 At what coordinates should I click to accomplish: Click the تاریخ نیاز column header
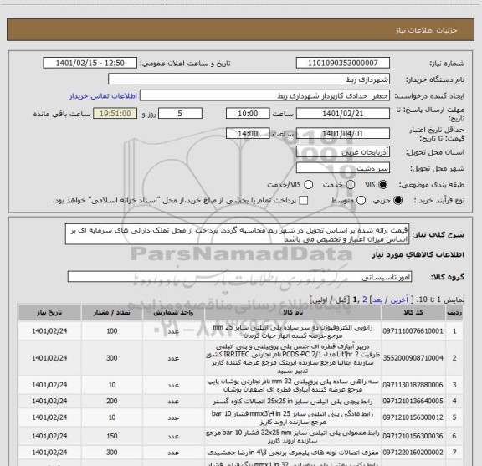(x=49, y=313)
